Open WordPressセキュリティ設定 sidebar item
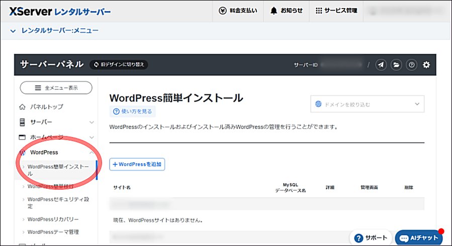 click(58, 202)
